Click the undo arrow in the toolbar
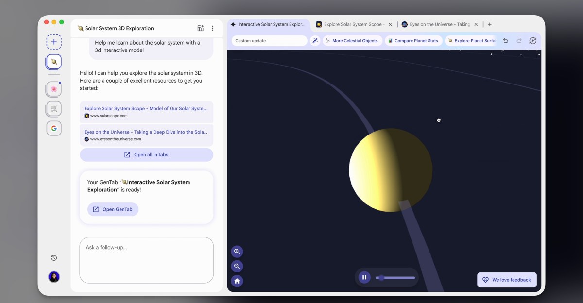Viewport: 583px width, 303px height. tap(505, 41)
